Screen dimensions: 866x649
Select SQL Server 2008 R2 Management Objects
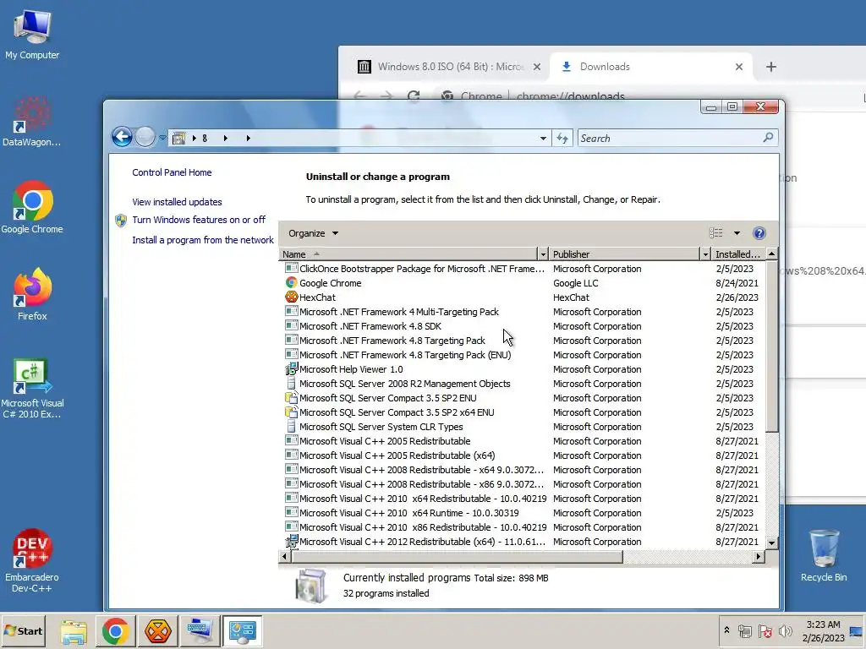523,384
